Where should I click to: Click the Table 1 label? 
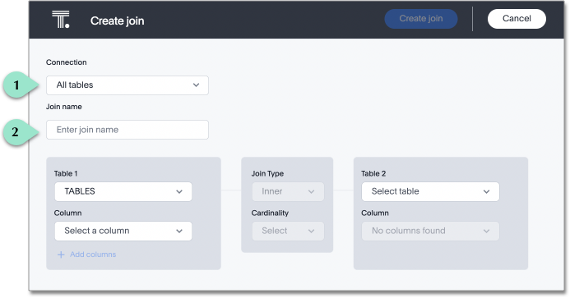[66, 173]
